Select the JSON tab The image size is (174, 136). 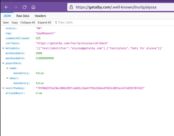pos(7,16)
